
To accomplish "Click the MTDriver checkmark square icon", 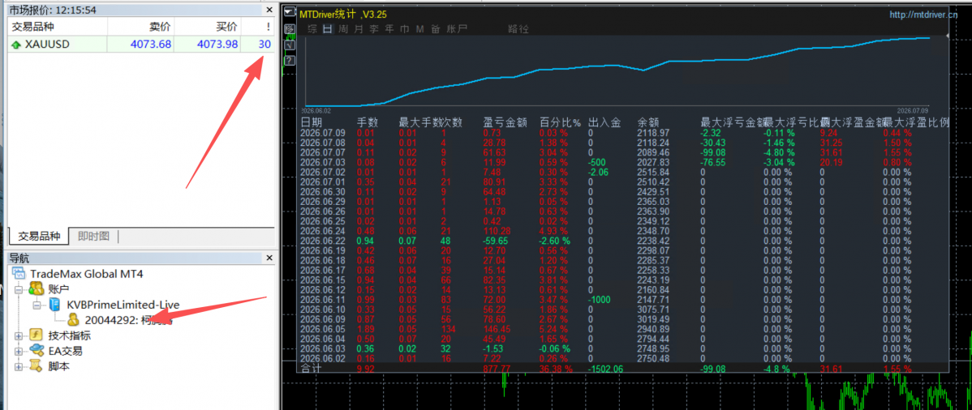I will [x=290, y=45].
